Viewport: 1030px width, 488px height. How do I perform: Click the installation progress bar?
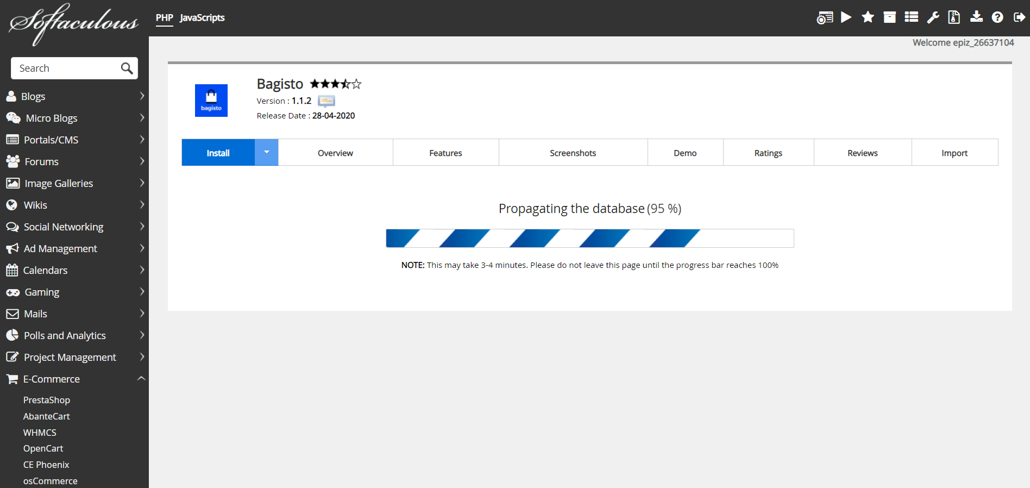[590, 238]
